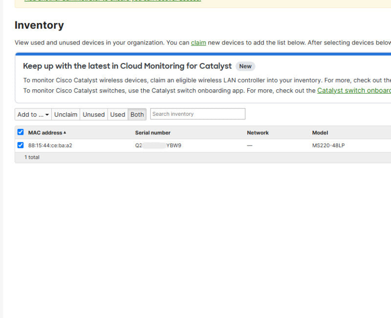Click model MS220-48LP cell
This screenshot has width=391, height=318.
point(328,145)
